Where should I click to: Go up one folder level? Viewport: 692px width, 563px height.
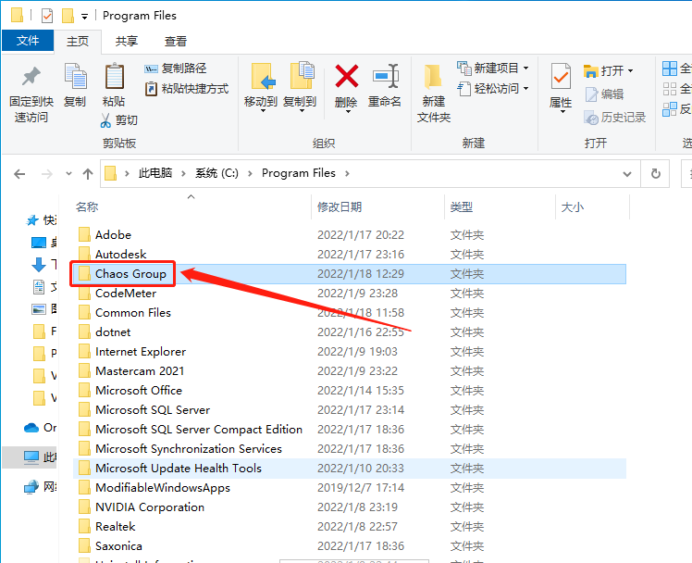[88, 174]
